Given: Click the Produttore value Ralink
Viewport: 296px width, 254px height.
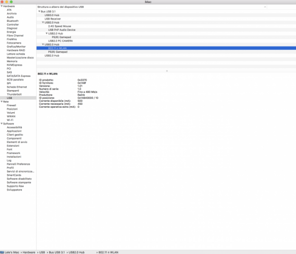Looking at the screenshot, I should 81,95.
